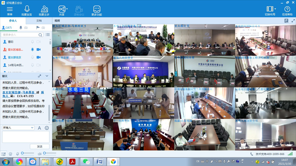Expand the 共享 share dropdown arrow
The height and width of the screenshot is (166, 296).
[67, 8]
